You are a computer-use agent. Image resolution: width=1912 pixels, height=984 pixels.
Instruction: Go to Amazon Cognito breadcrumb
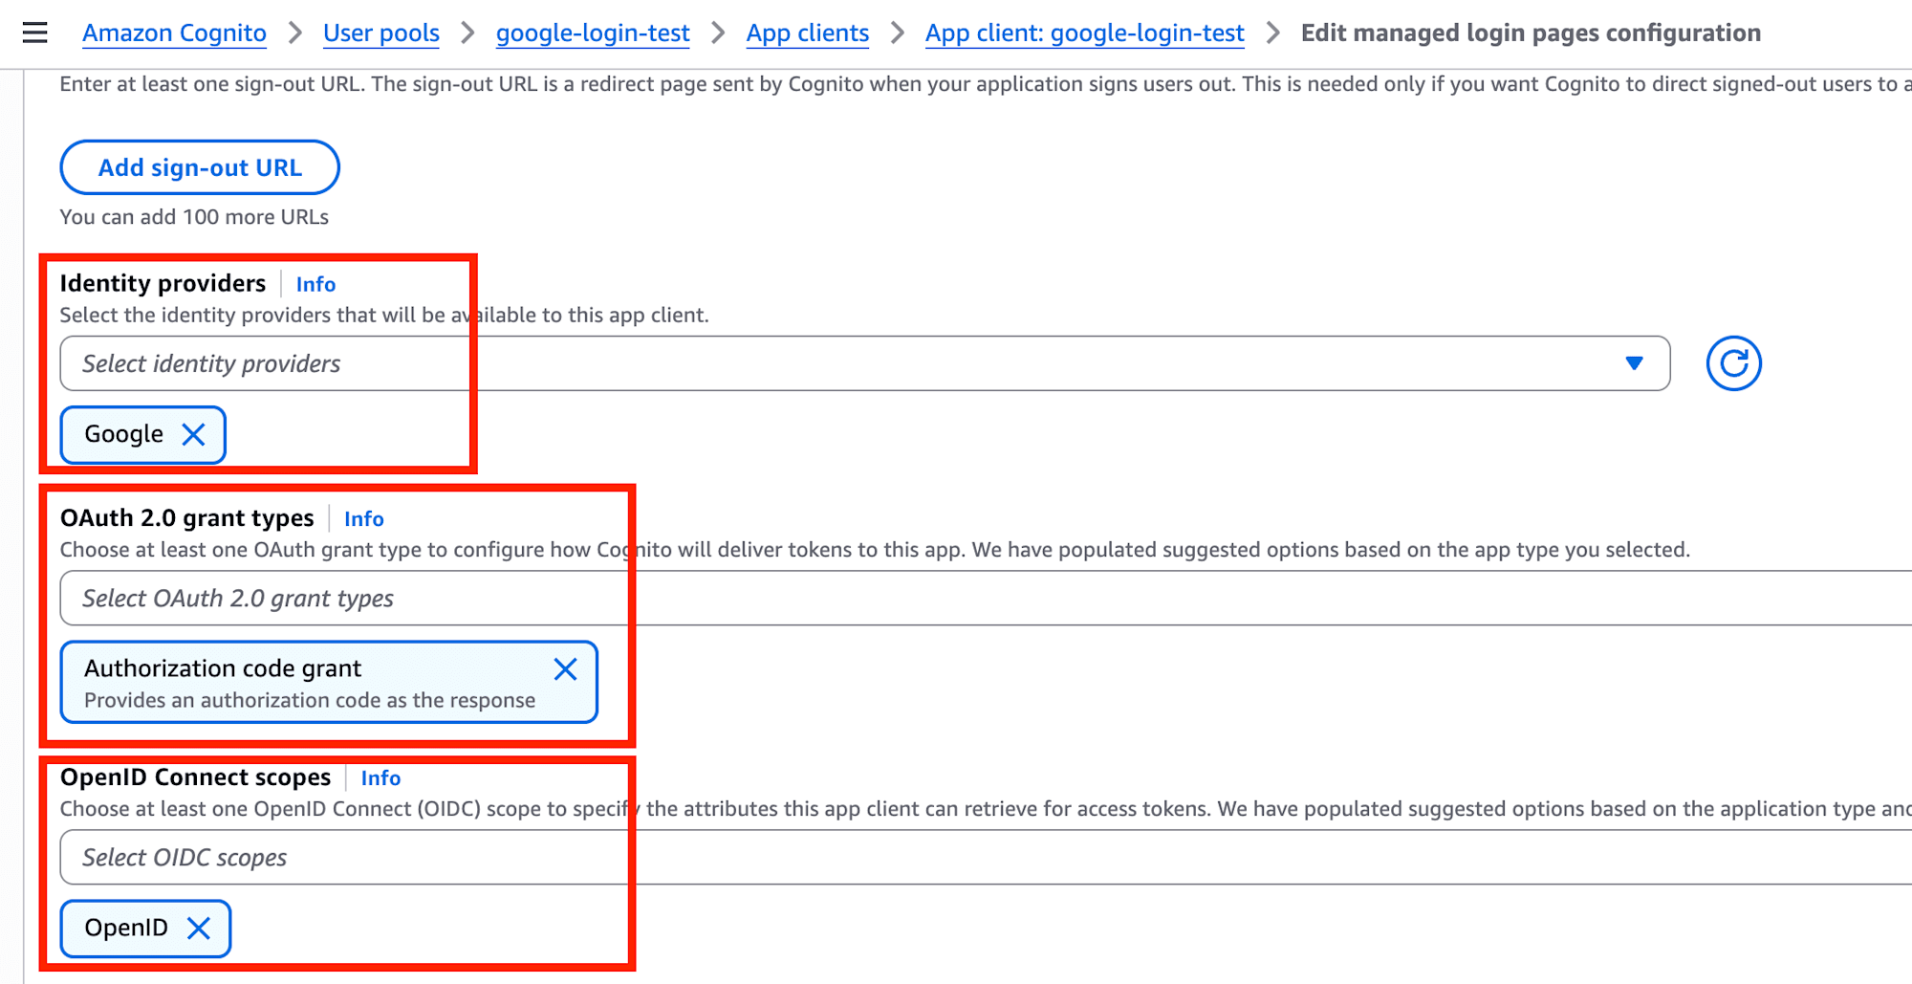tap(174, 33)
